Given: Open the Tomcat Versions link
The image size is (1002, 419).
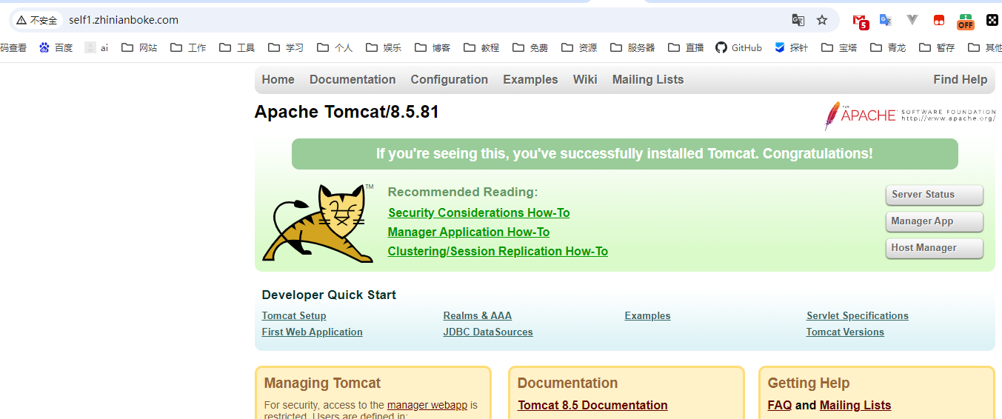Looking at the screenshot, I should click(845, 332).
